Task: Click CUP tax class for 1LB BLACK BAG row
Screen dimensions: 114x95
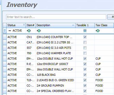Action: tap(98, 75)
